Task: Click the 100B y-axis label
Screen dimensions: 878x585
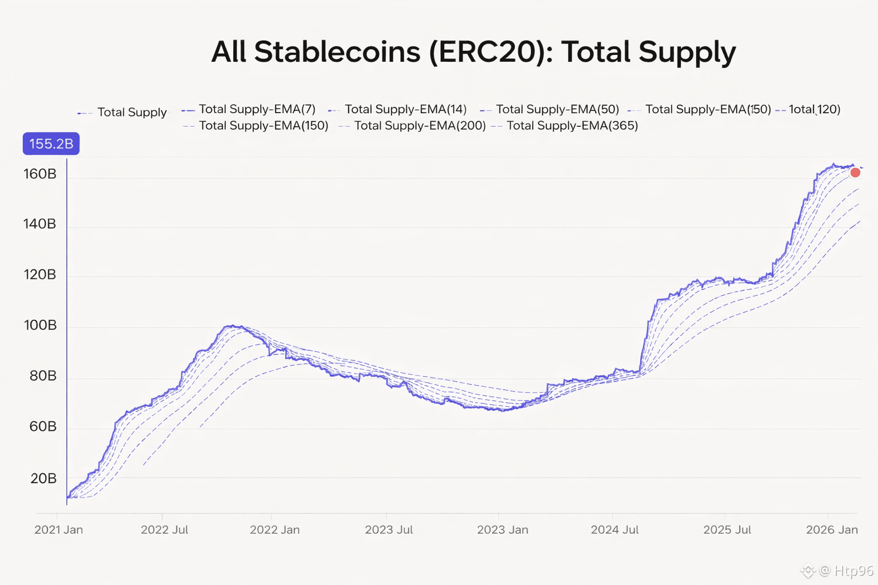Action: 40,326
